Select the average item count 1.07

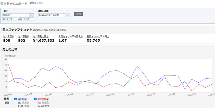(x=62, y=40)
